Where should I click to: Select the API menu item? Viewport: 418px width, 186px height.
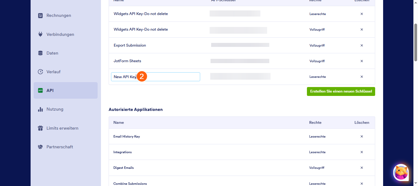point(65,90)
